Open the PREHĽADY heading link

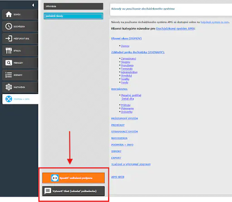(118, 125)
